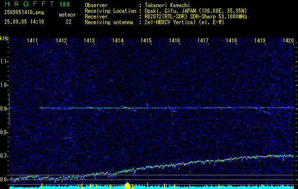Click the 1413 time axis label
This screenshot has height=189, width=298.
pos(90,40)
